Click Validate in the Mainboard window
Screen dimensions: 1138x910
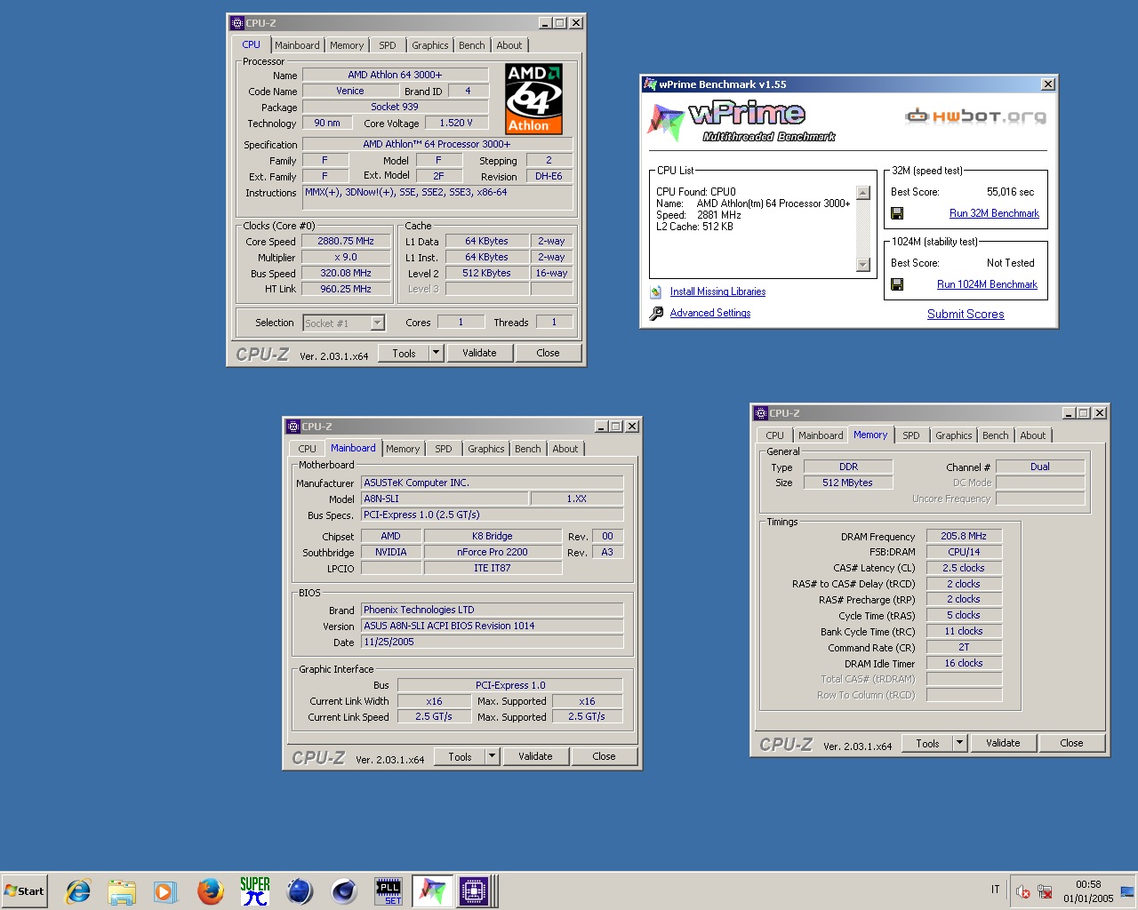click(x=535, y=756)
